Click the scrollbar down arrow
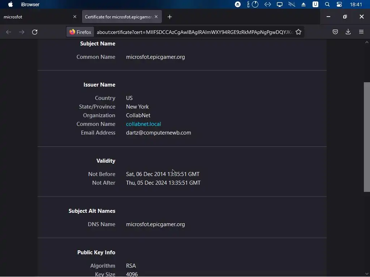Image resolution: width=370 pixels, height=277 pixels. pos(367,274)
